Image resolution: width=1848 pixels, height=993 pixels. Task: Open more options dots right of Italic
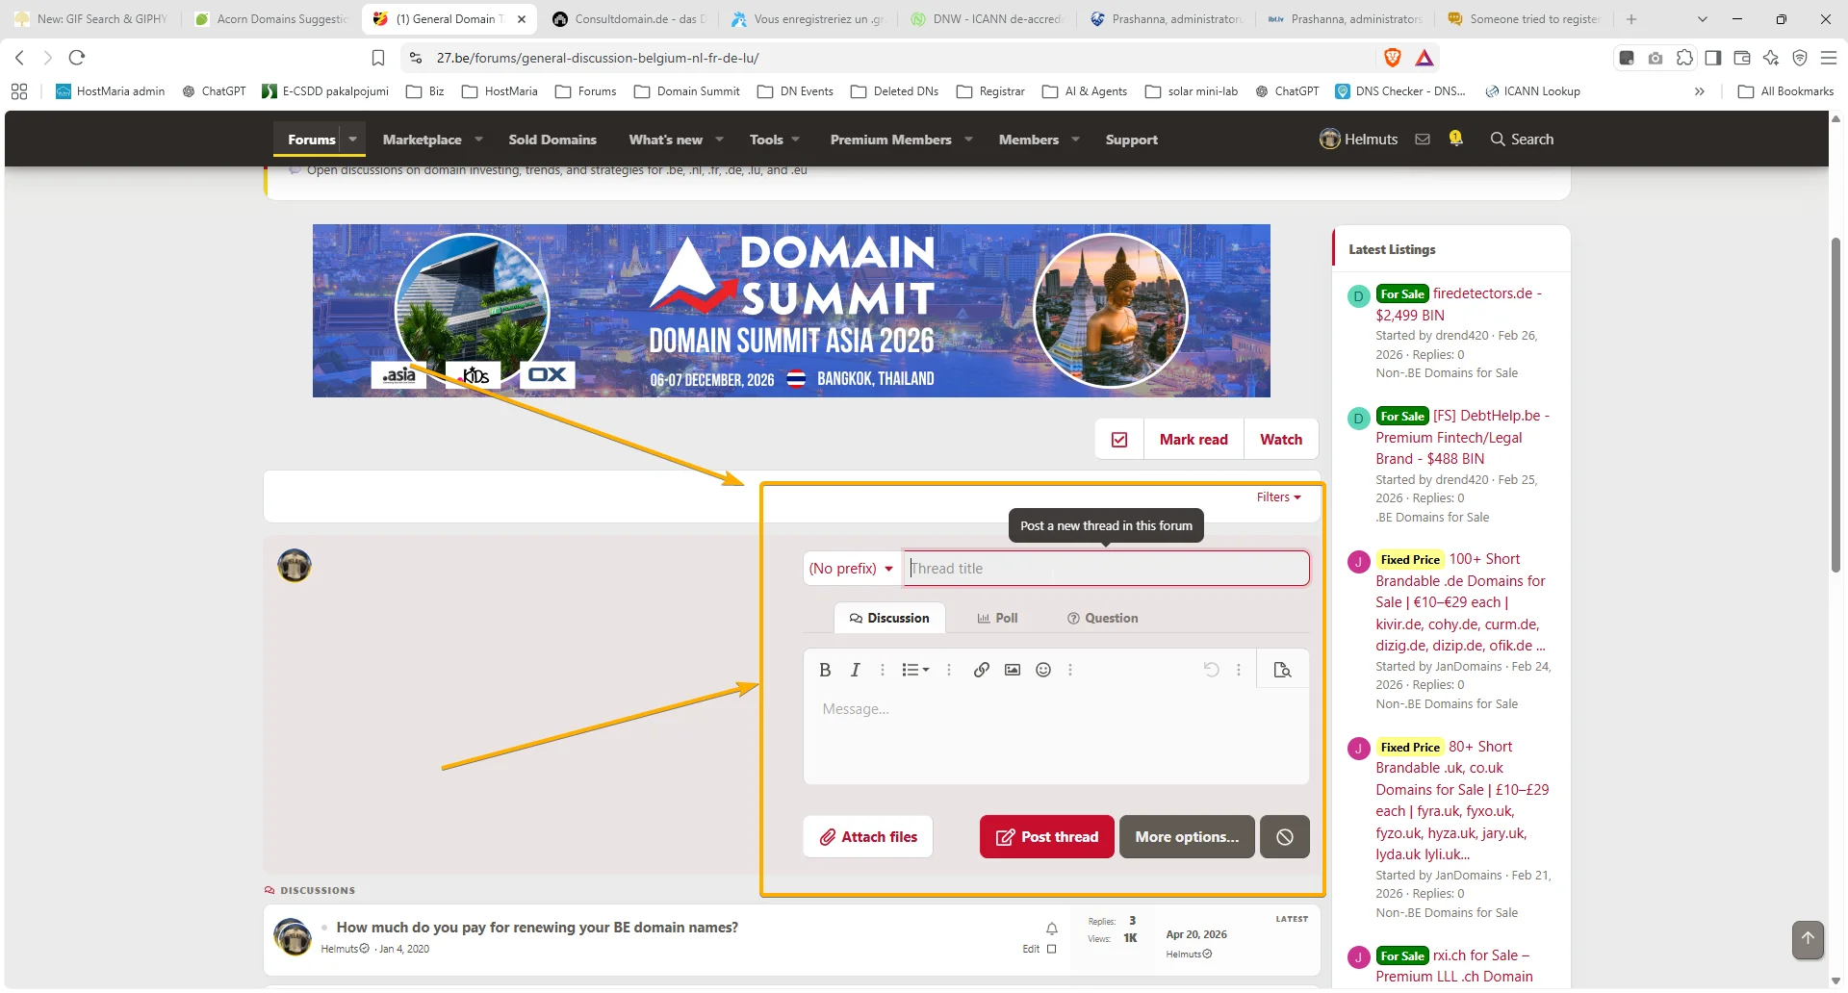click(883, 670)
